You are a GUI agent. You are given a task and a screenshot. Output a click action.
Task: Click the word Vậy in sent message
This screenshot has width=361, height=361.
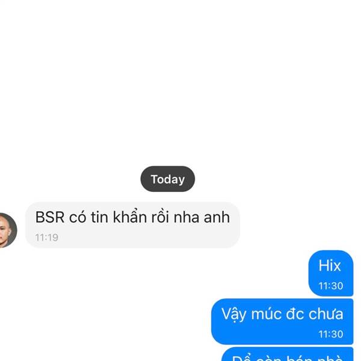click(x=234, y=315)
